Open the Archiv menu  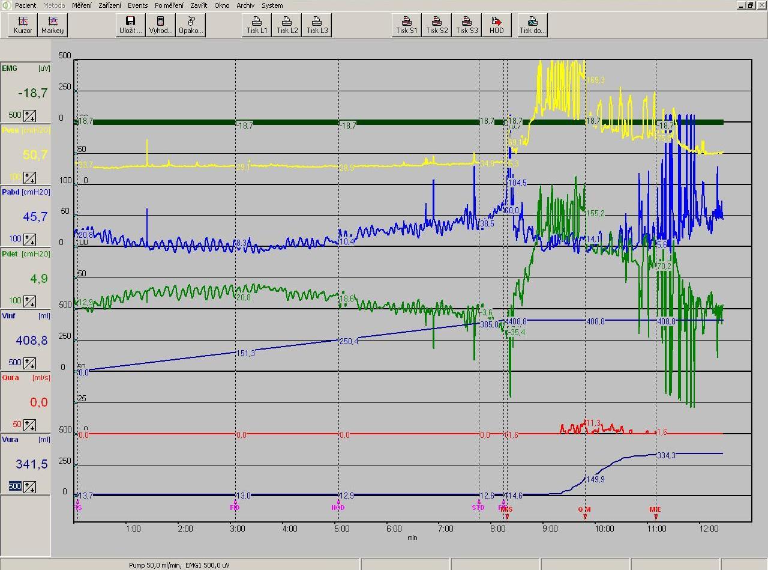tap(245, 5)
